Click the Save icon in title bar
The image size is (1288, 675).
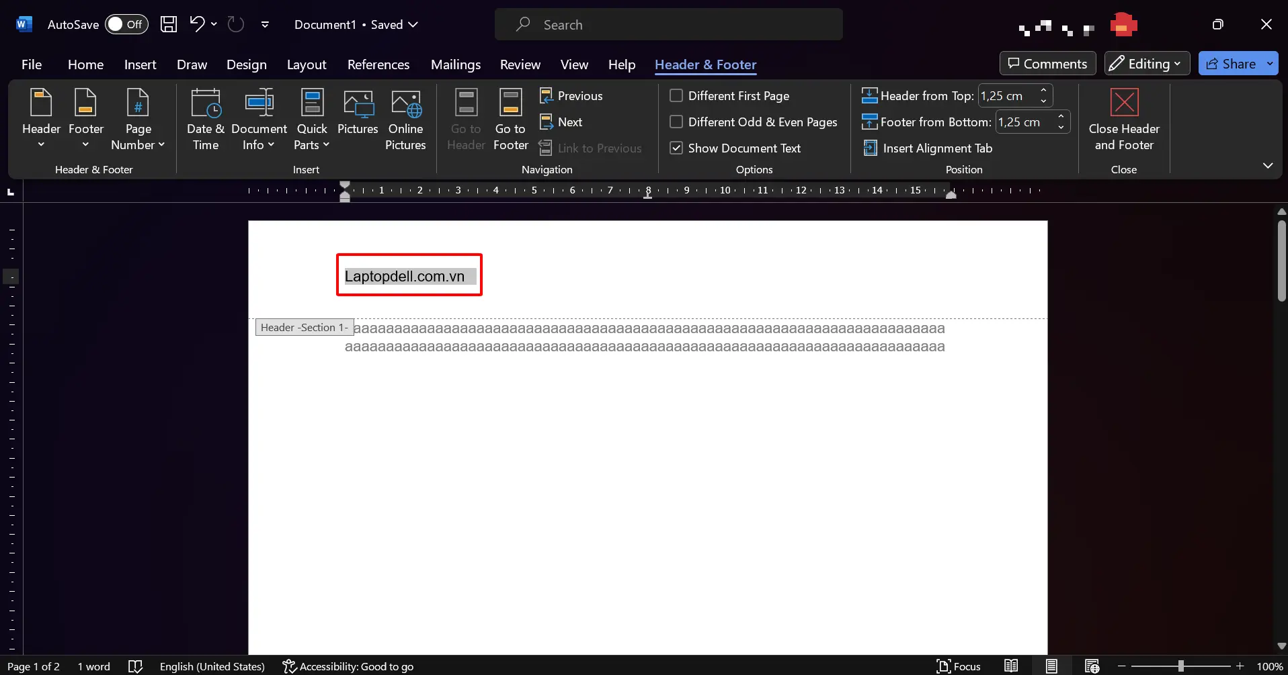click(169, 25)
